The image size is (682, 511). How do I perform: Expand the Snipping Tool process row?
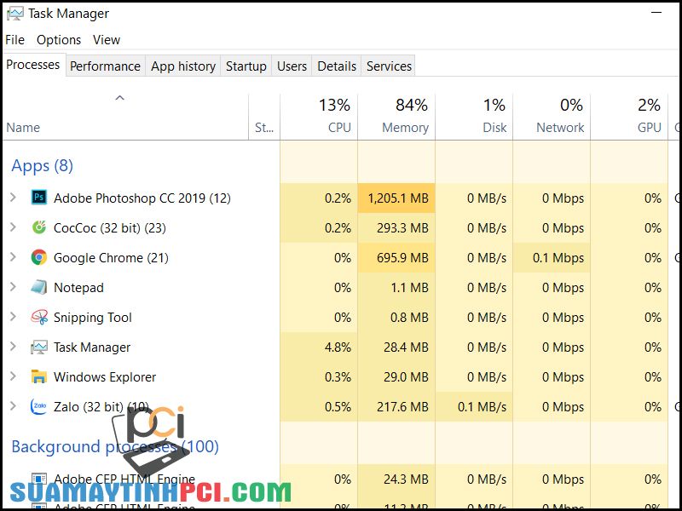tap(13, 317)
